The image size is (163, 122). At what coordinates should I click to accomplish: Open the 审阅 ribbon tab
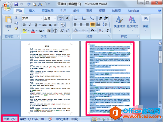click(89, 11)
